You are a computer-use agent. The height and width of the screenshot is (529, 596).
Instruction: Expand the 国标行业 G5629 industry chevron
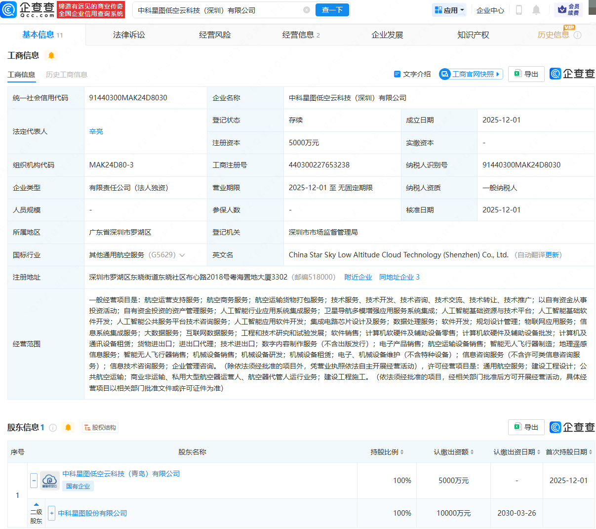click(x=182, y=255)
